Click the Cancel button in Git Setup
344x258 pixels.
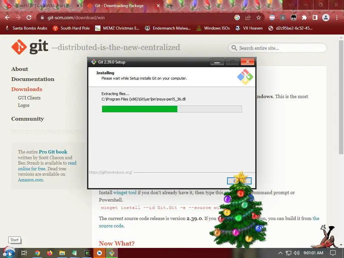pyautogui.click(x=239, y=181)
